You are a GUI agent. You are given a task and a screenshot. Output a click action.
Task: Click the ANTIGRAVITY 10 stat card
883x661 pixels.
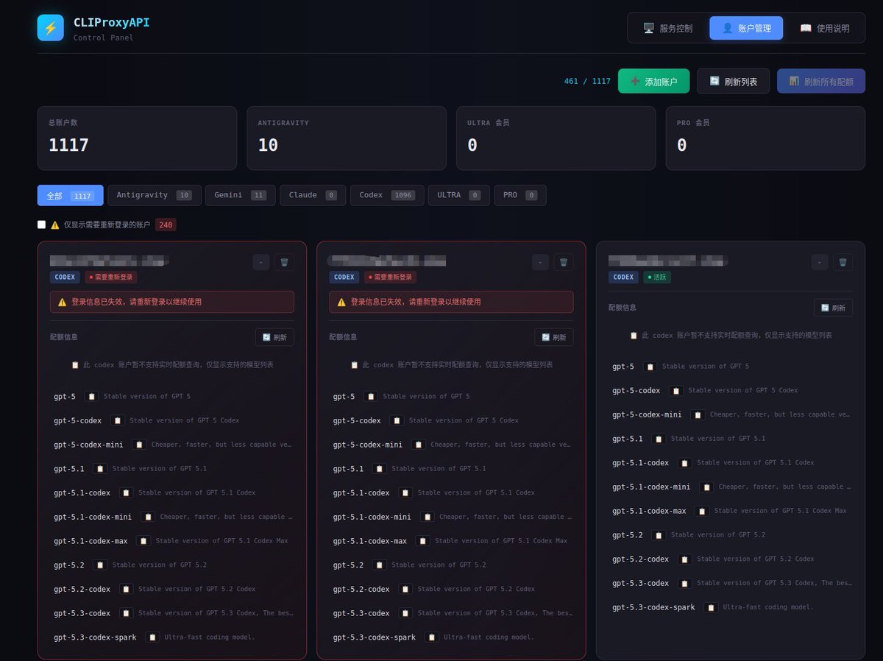coord(347,138)
